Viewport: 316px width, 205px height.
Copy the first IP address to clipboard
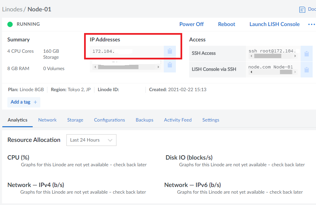(170, 51)
